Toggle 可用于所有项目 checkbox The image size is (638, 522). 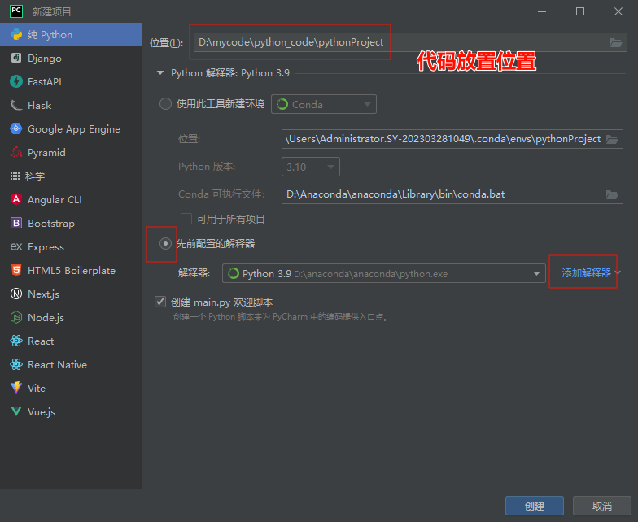coord(186,219)
